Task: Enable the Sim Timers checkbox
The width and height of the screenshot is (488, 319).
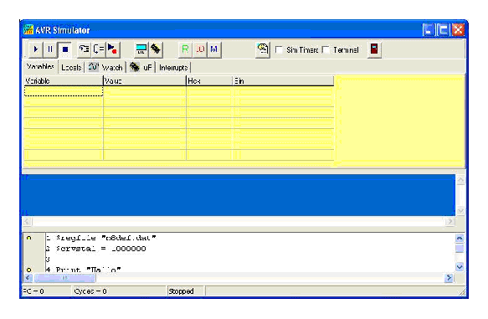Action: pos(279,49)
